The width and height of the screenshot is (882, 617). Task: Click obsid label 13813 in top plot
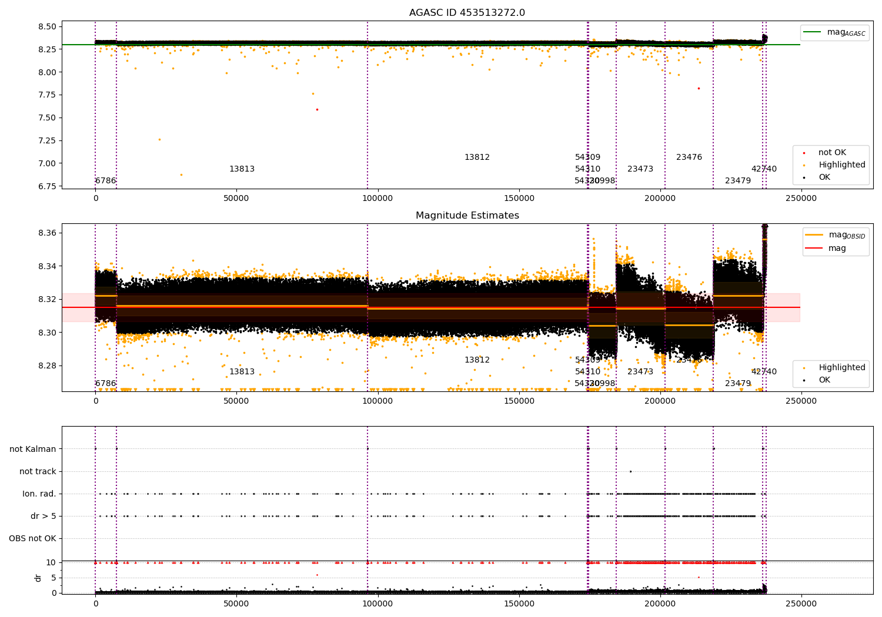pyautogui.click(x=242, y=169)
